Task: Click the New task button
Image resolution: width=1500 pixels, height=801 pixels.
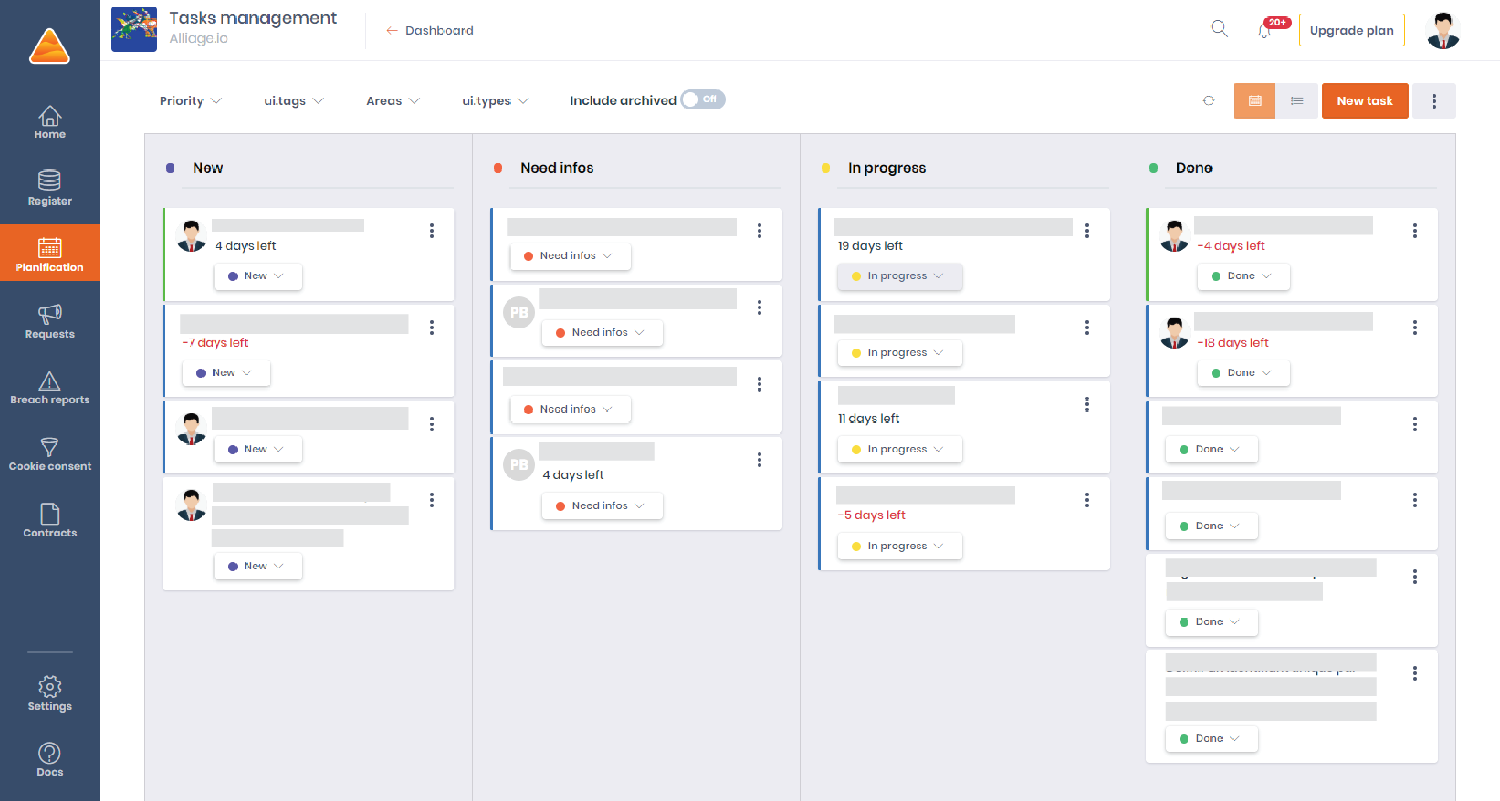Action: pos(1364,101)
